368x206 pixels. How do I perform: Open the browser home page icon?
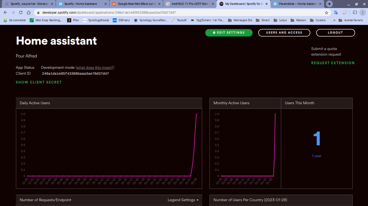point(29,13)
